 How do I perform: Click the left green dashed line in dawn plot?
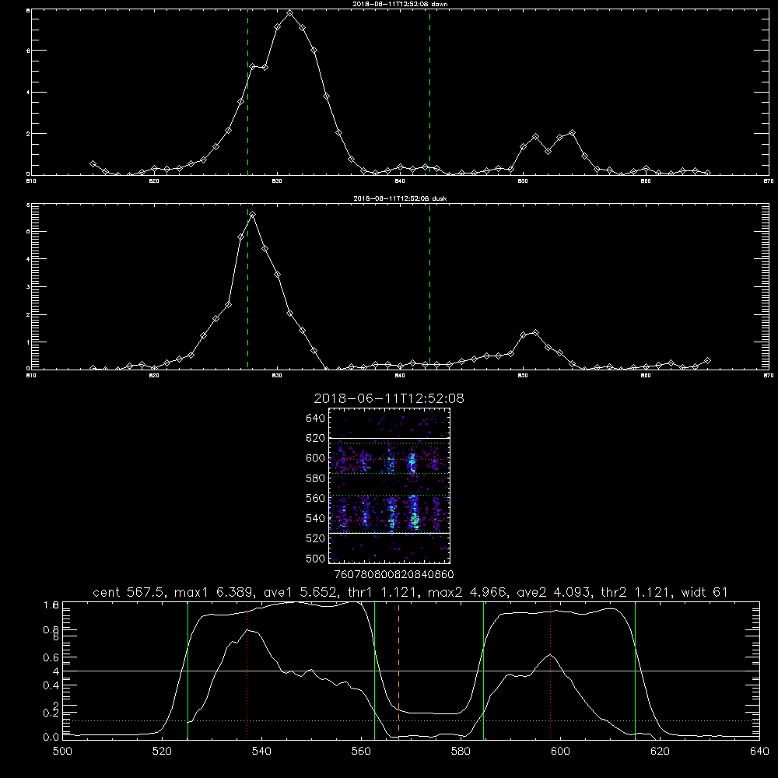click(247, 93)
